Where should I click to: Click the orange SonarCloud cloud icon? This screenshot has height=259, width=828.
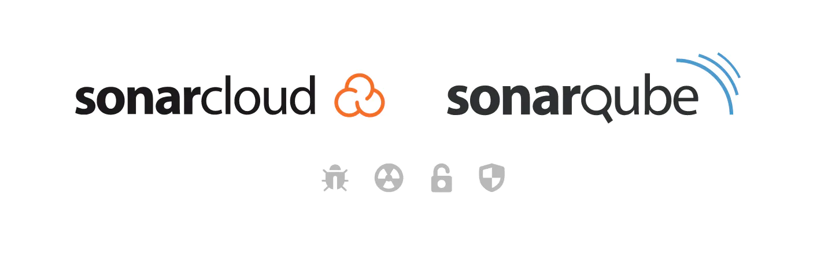(360, 95)
